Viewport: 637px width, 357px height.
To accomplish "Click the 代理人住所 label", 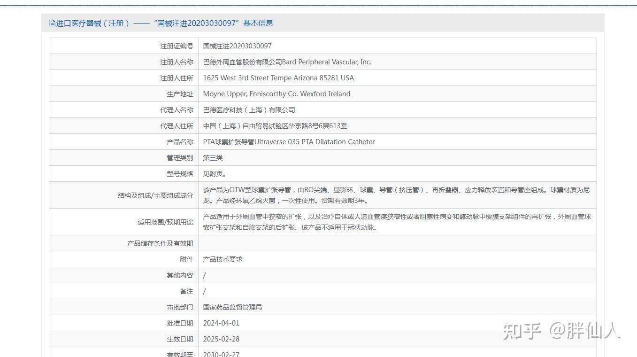I will click(x=177, y=126).
